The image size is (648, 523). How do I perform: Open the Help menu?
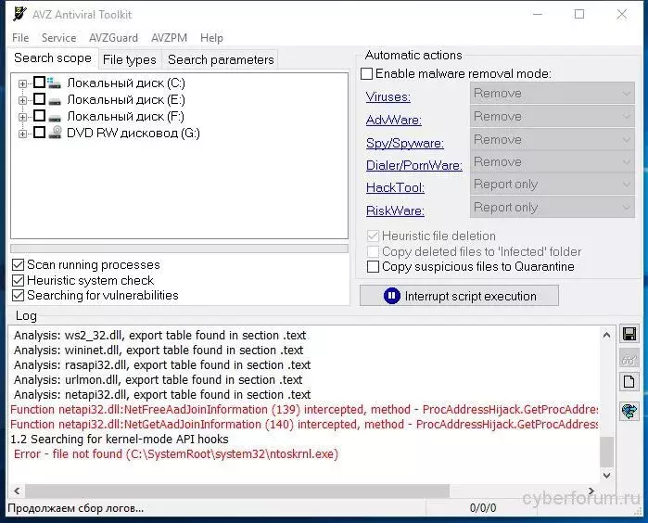[211, 38]
